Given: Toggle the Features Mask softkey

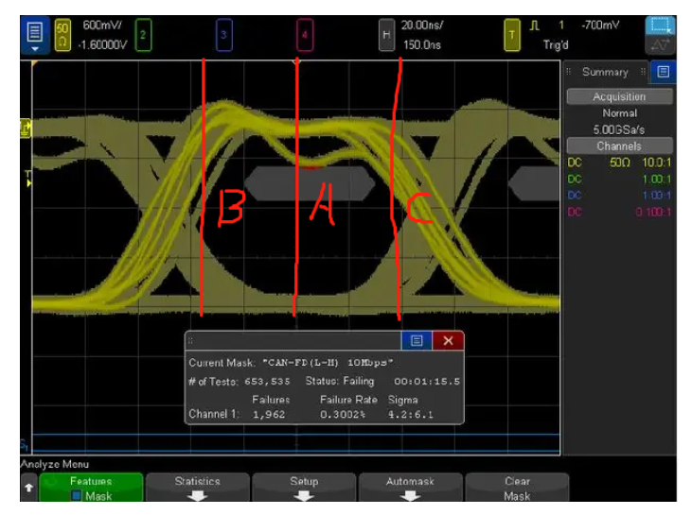Looking at the screenshot, I should click(x=91, y=489).
